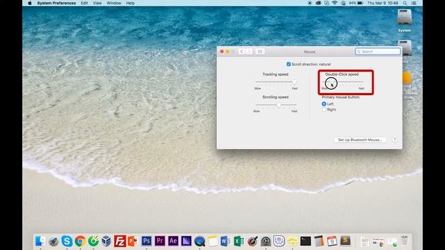Open the Trash in the Dock

point(405,241)
